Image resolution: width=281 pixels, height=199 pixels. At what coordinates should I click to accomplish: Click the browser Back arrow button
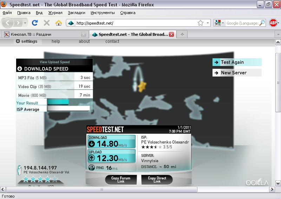7,23
